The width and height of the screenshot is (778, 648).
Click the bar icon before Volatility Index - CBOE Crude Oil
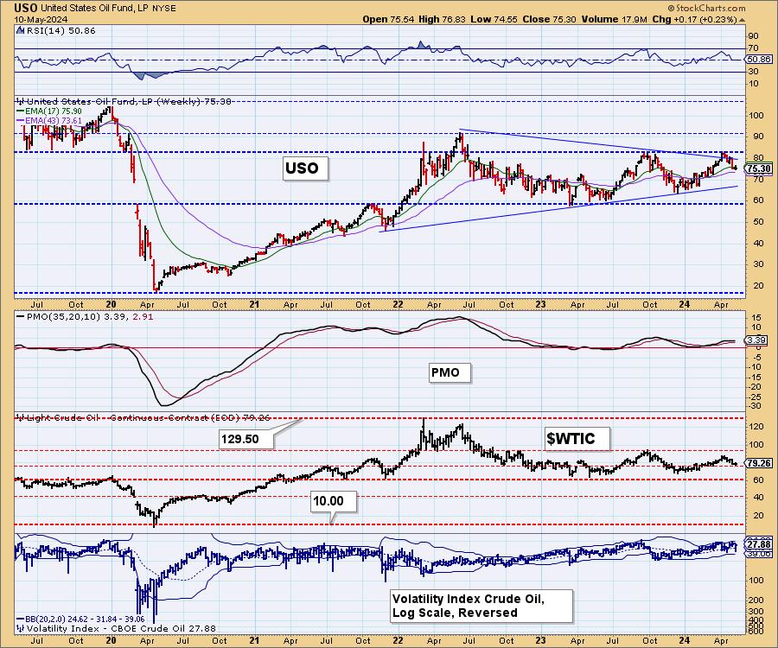pos(20,628)
